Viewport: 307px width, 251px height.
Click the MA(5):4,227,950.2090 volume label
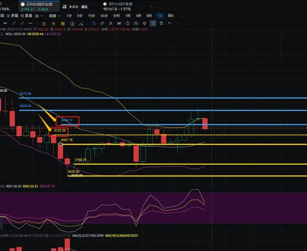click(x=88, y=235)
